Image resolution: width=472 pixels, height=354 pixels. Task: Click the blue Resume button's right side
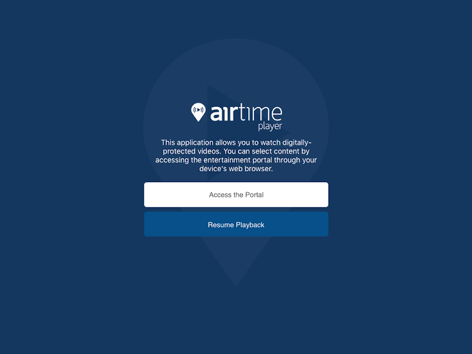(x=316, y=224)
